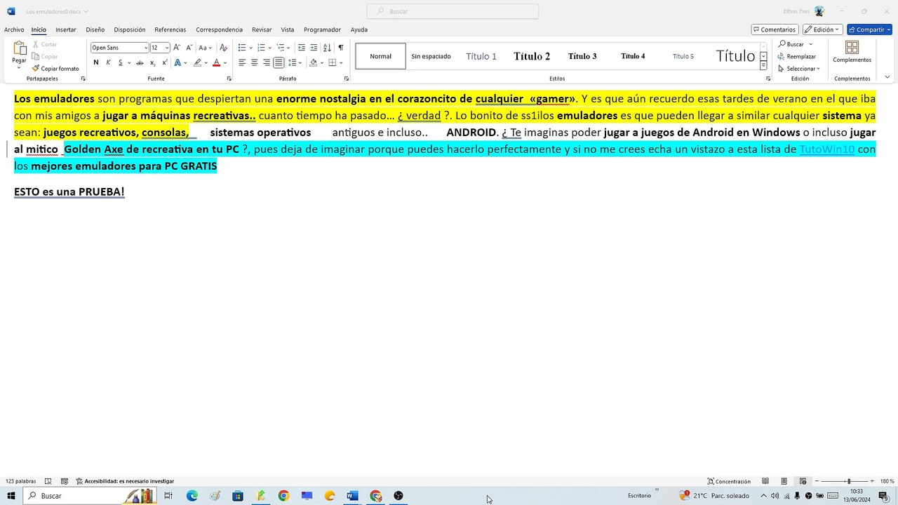Expand the font size dropdown
Viewport: 898px width, 505px height.
pos(167,48)
